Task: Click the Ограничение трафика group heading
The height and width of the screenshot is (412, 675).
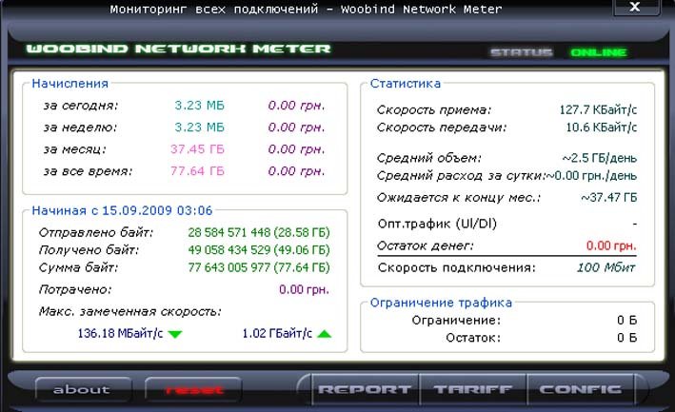Action: pos(441,303)
